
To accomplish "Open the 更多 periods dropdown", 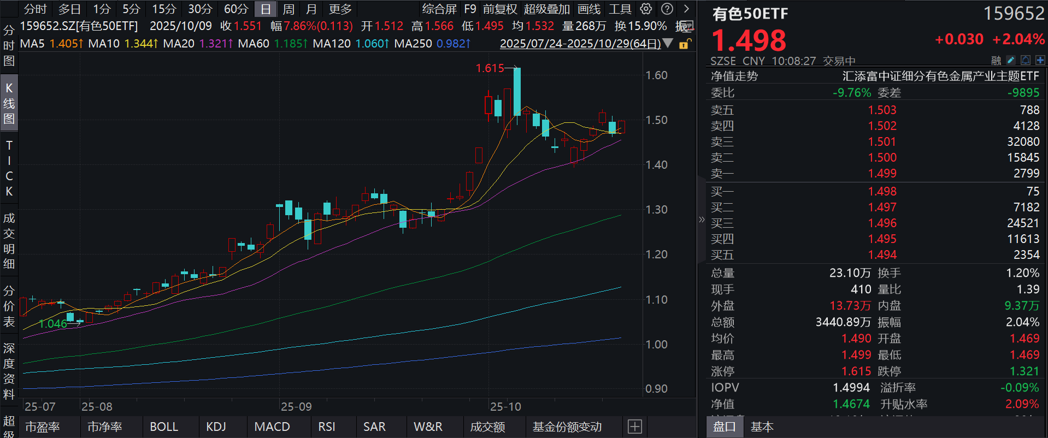I will pyautogui.click(x=340, y=9).
